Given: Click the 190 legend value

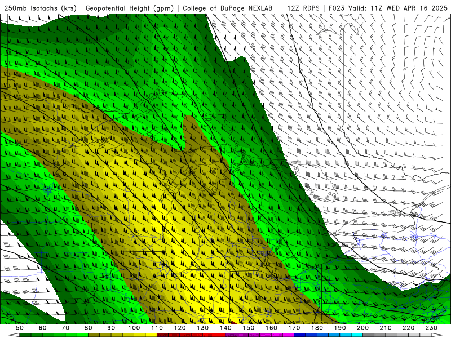Looking at the screenshot, I should [x=340, y=328].
